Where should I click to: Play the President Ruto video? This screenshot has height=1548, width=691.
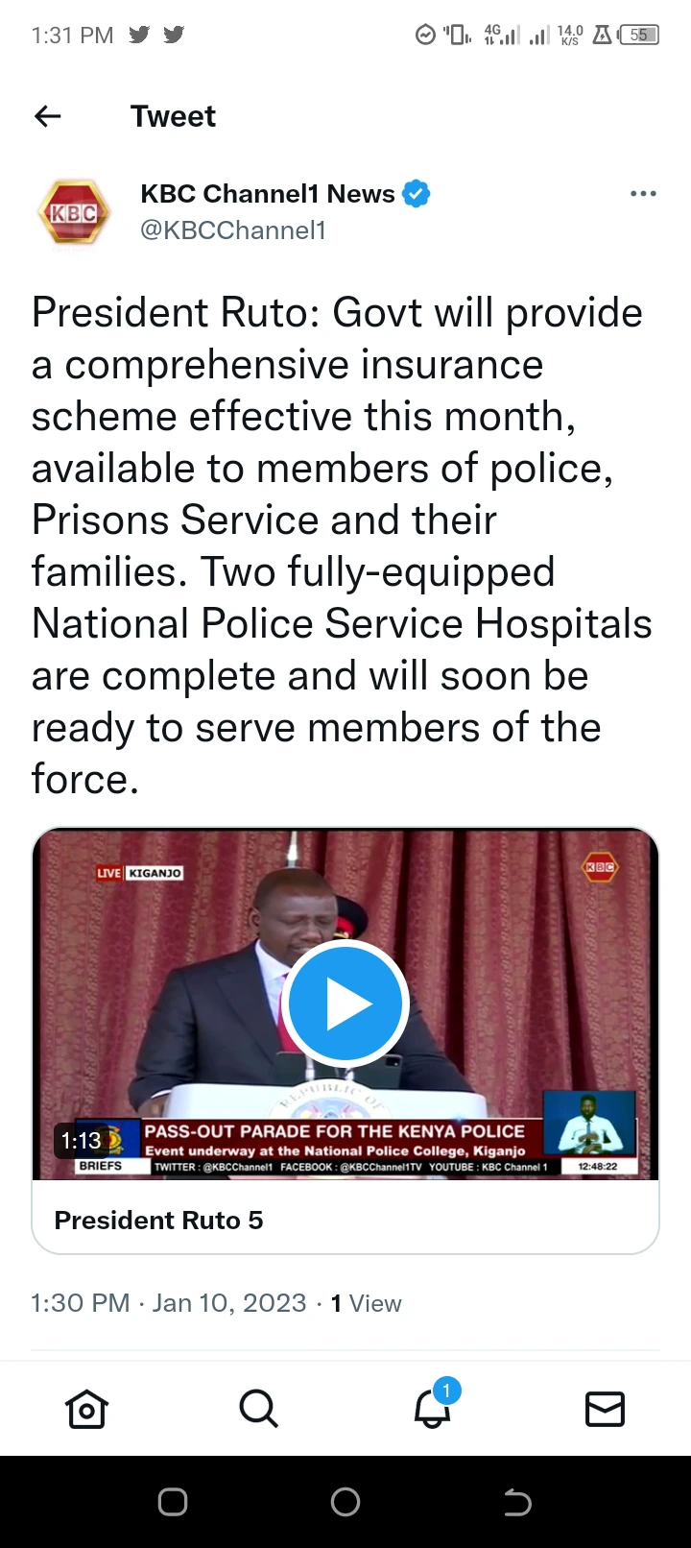click(x=345, y=1004)
